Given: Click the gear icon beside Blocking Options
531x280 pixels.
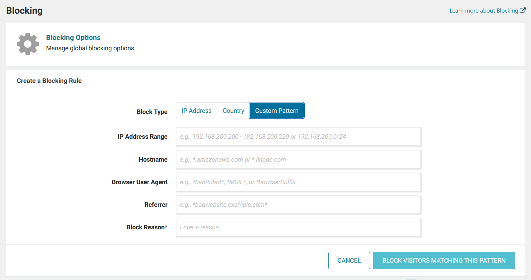Looking at the screenshot, I should click(27, 44).
